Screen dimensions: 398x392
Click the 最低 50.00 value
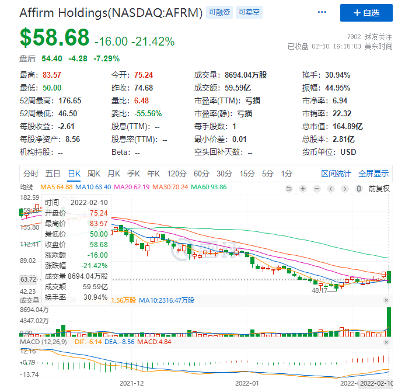click(52, 88)
